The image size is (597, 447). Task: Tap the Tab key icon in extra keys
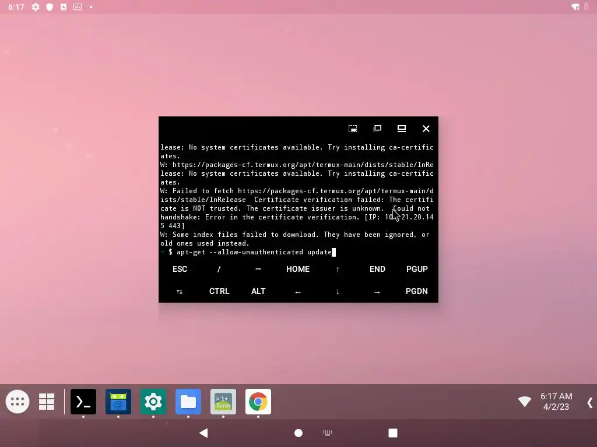pos(180,292)
